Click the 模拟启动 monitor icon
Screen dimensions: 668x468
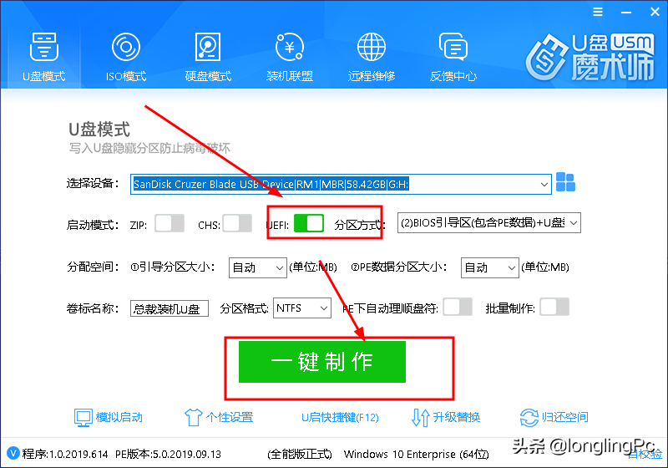tap(83, 417)
